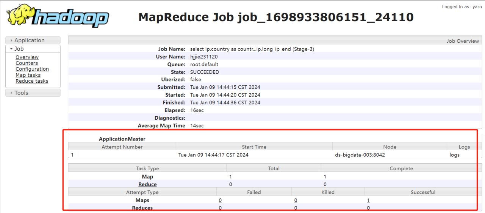Screen dimensions: 485x213
Task: Click the Job Overview panel header
Action: [x=275, y=41]
